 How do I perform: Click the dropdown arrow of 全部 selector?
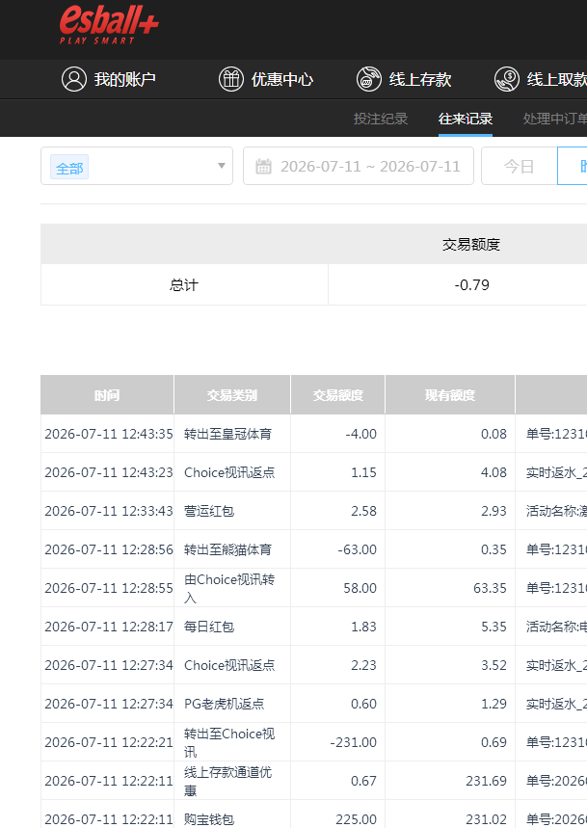coord(222,166)
